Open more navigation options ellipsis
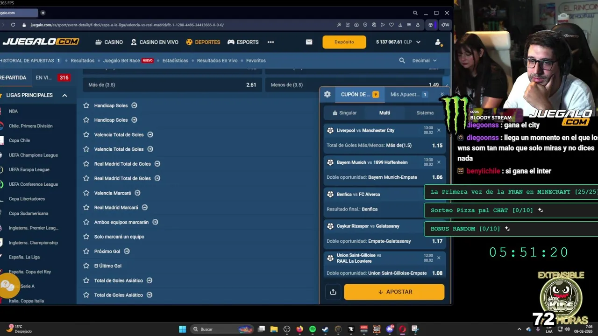The image size is (598, 336). [x=271, y=42]
